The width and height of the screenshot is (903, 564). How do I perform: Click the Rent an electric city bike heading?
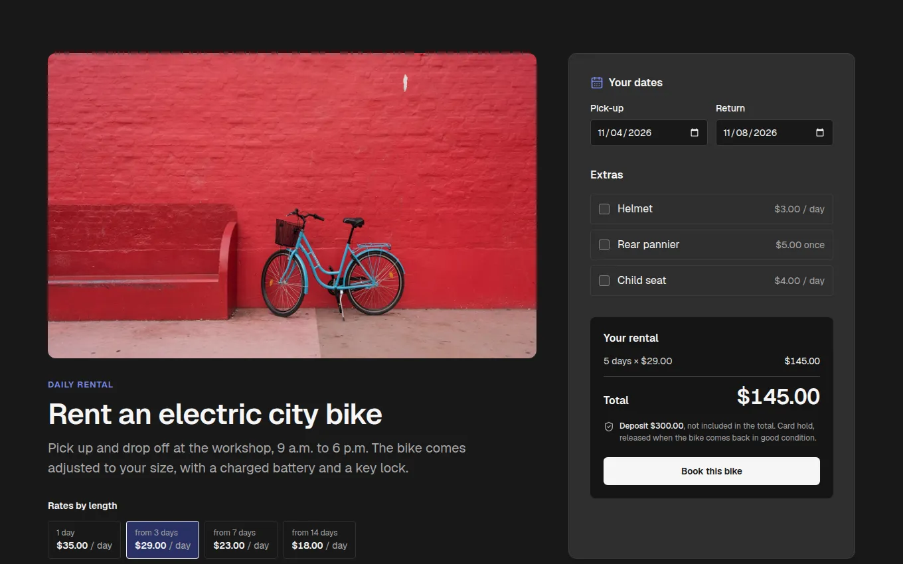(215, 414)
